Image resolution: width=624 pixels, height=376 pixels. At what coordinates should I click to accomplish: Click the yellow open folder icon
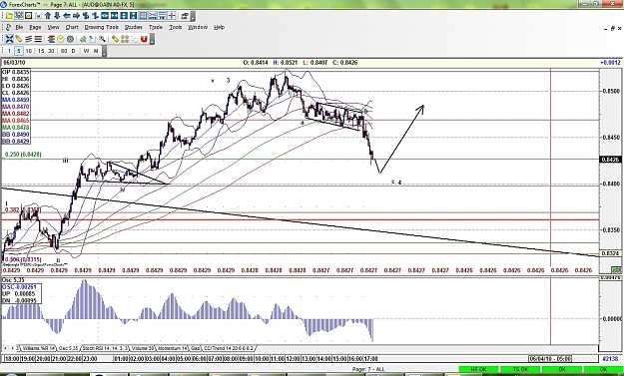pos(9,16)
